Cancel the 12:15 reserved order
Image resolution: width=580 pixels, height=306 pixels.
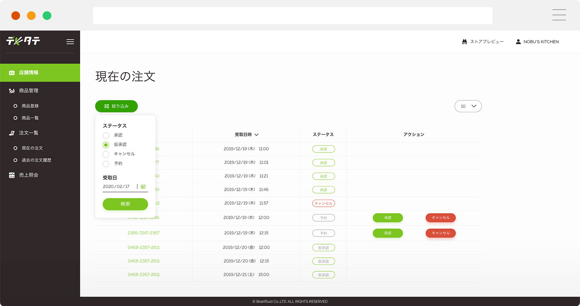click(x=440, y=233)
